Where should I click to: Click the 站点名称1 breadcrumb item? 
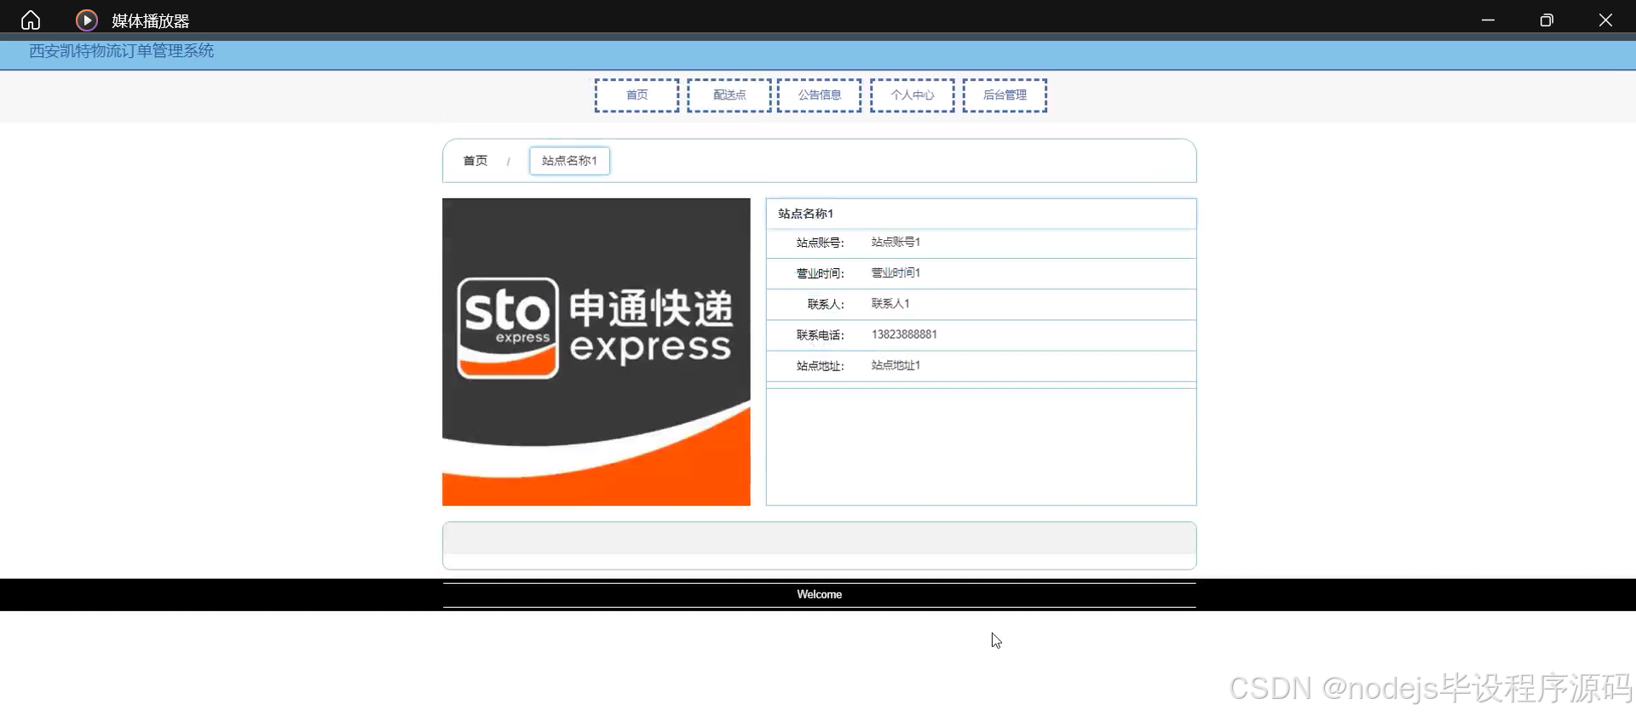click(569, 161)
